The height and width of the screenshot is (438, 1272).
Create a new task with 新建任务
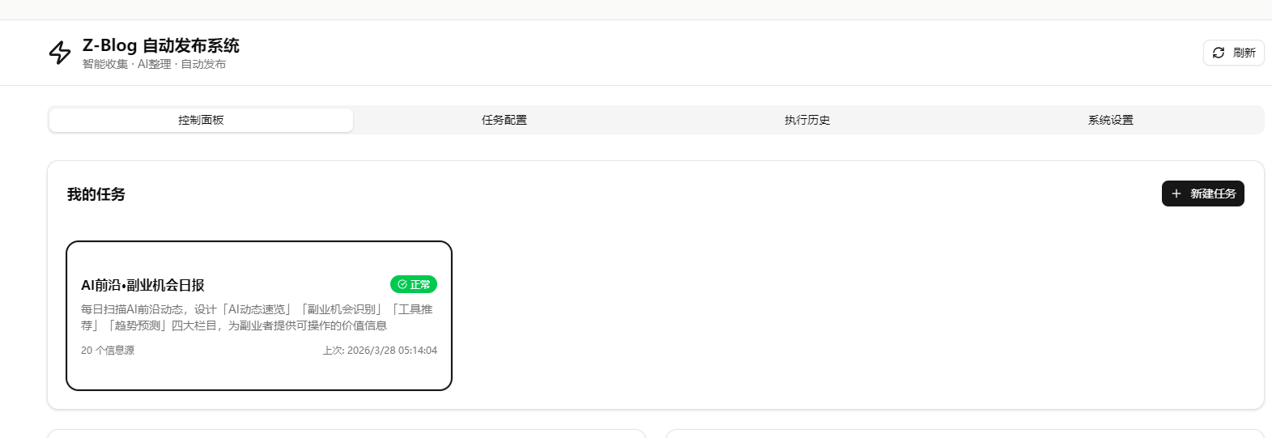(1202, 193)
